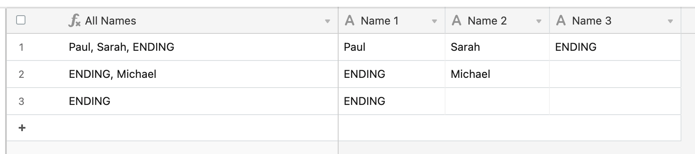Select the Paul cell under Name 1

(x=391, y=47)
